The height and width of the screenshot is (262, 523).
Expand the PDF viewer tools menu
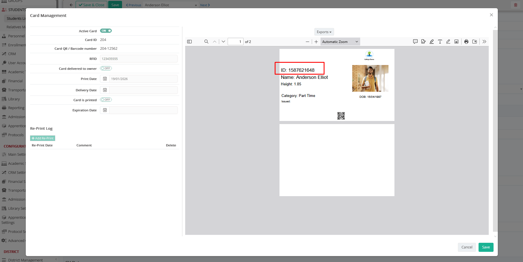point(484,42)
